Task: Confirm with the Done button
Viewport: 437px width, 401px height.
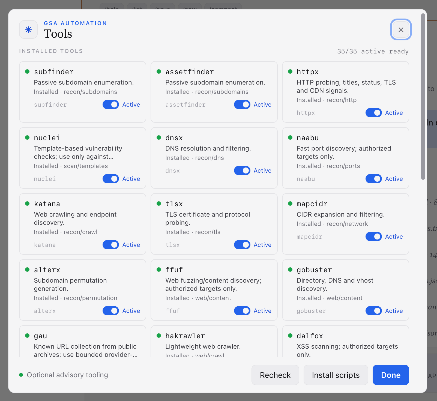Action: [391, 375]
